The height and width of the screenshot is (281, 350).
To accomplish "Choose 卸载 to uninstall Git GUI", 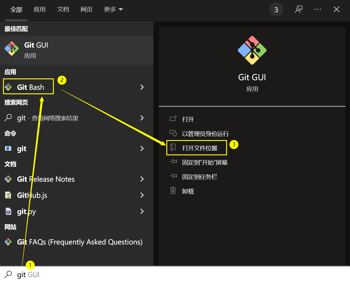I will point(188,191).
